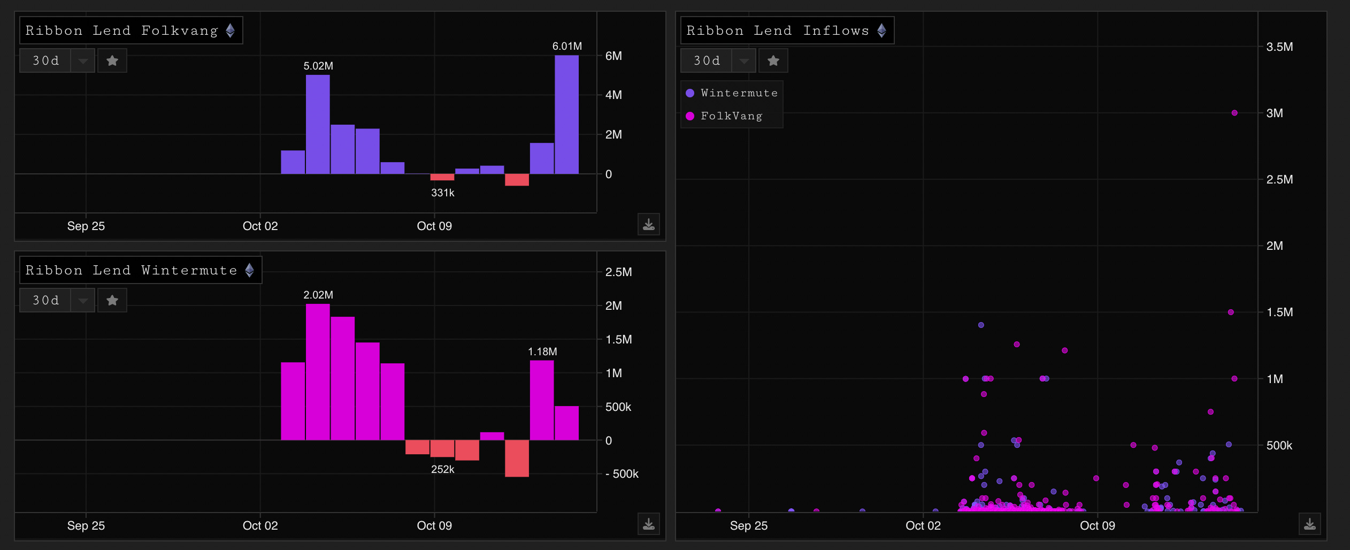
Task: Select the 5.02M bar in Folkvang chart
Action: [x=318, y=124]
